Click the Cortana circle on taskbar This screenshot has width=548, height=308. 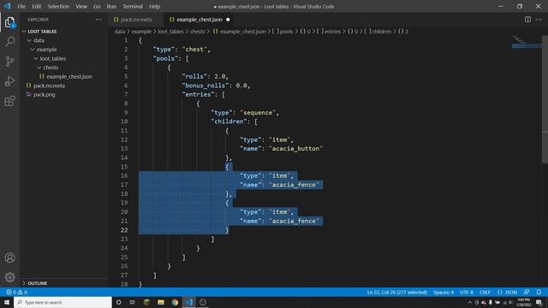[x=118, y=302]
